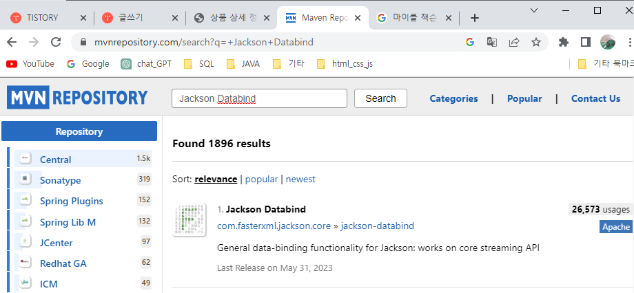Switch to the 마이클 잭슨 Google tab
This screenshot has width=634, height=293.
414,18
